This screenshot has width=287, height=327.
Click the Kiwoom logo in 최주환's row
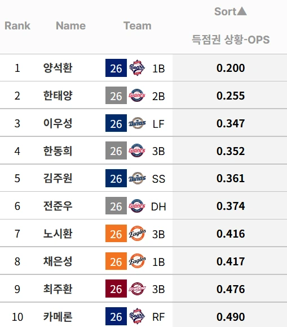[137, 289]
